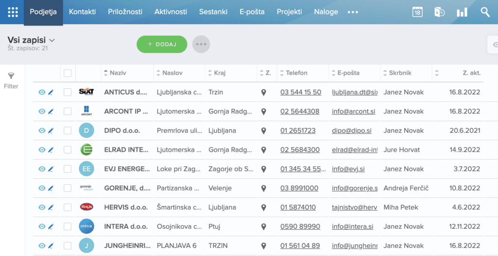Open the calendar icon in top bar

pos(417,12)
